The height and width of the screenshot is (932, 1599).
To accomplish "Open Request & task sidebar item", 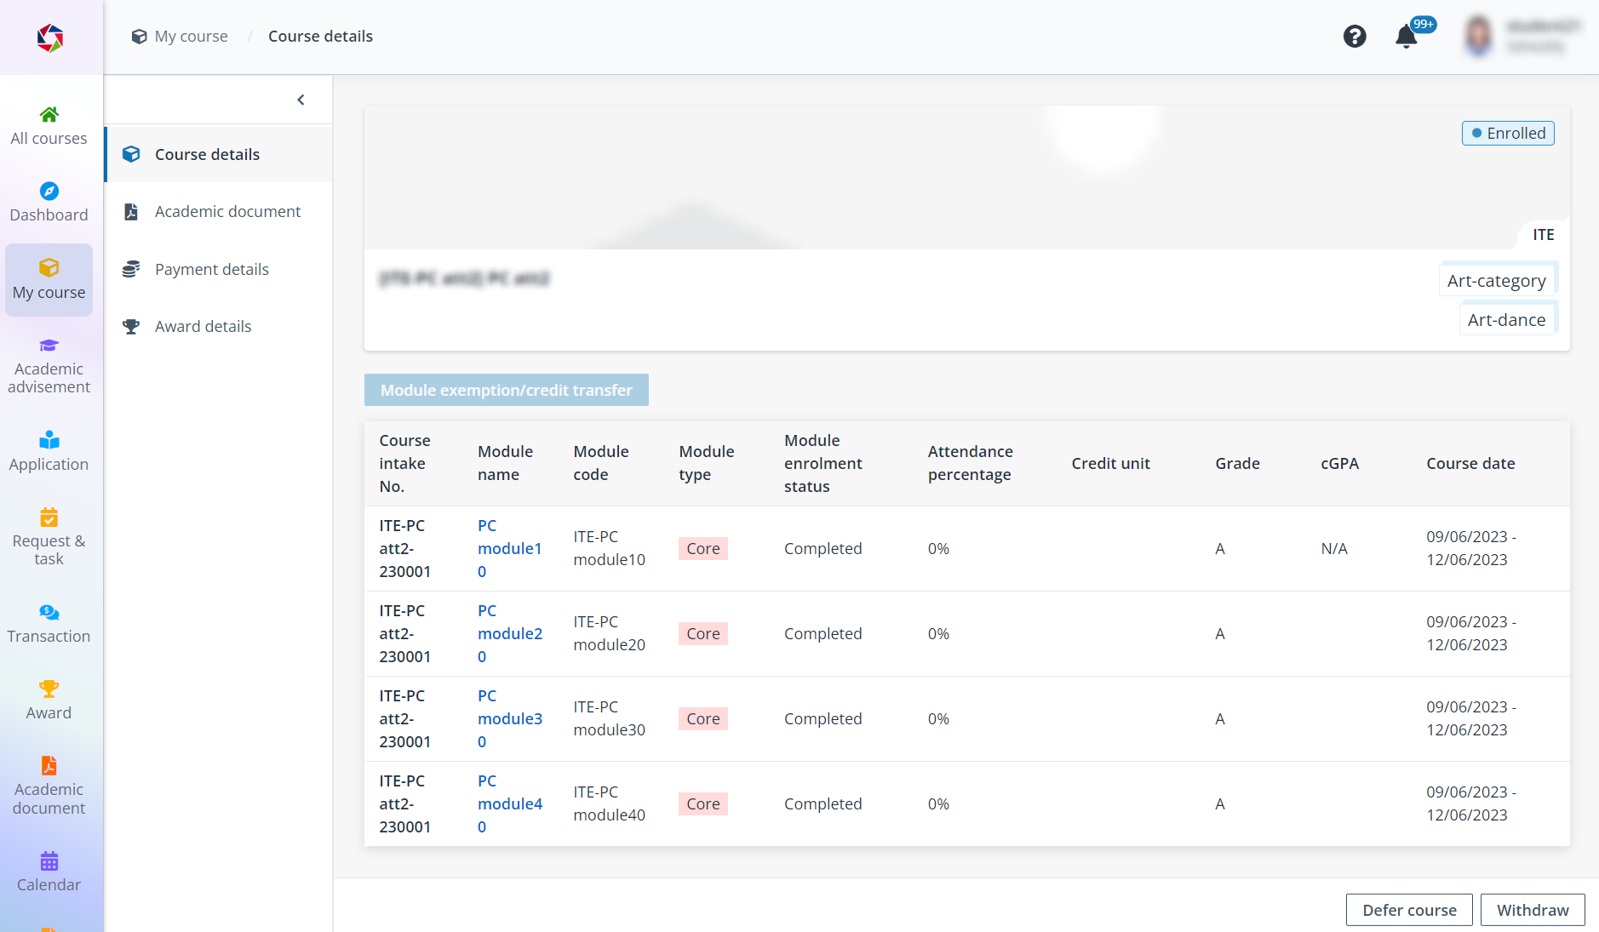I will click(x=49, y=536).
